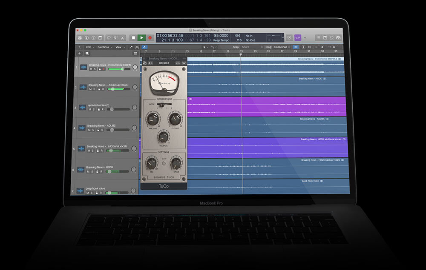The image size is (426, 270).
Task: Start recording with the red Record button
Action: click(x=150, y=38)
